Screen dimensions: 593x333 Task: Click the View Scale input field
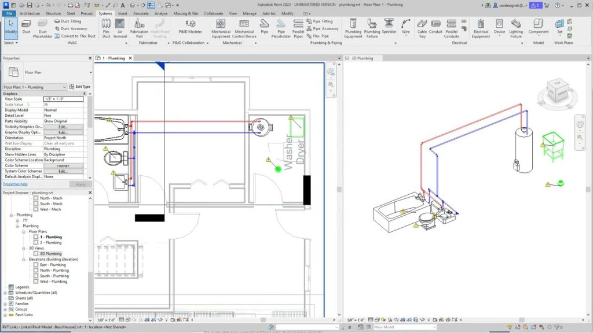(x=63, y=99)
